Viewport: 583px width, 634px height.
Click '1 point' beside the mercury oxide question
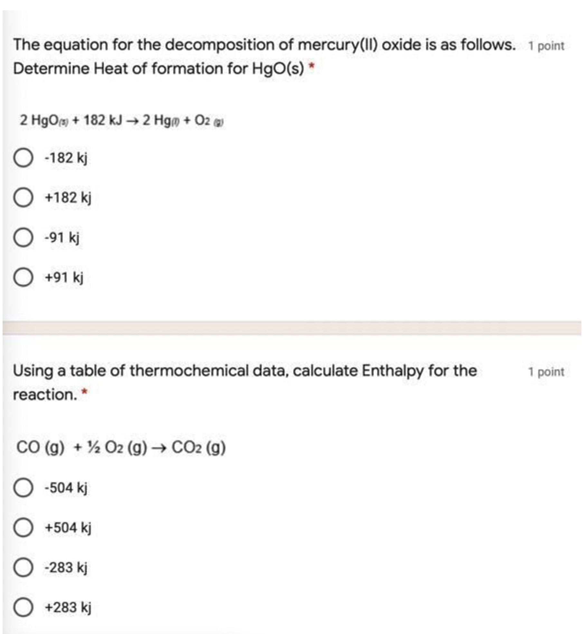coord(546,46)
